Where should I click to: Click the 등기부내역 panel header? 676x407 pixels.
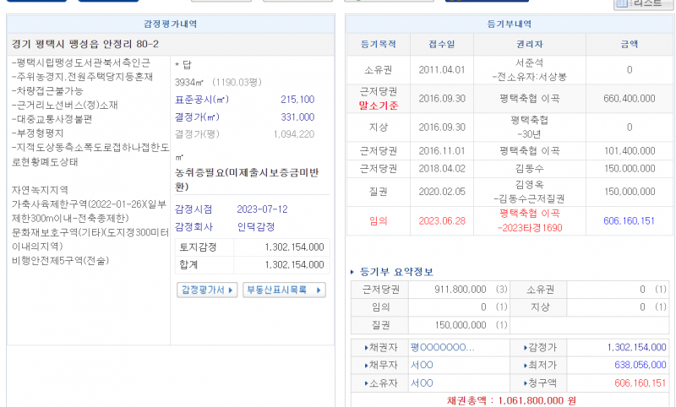click(x=510, y=24)
